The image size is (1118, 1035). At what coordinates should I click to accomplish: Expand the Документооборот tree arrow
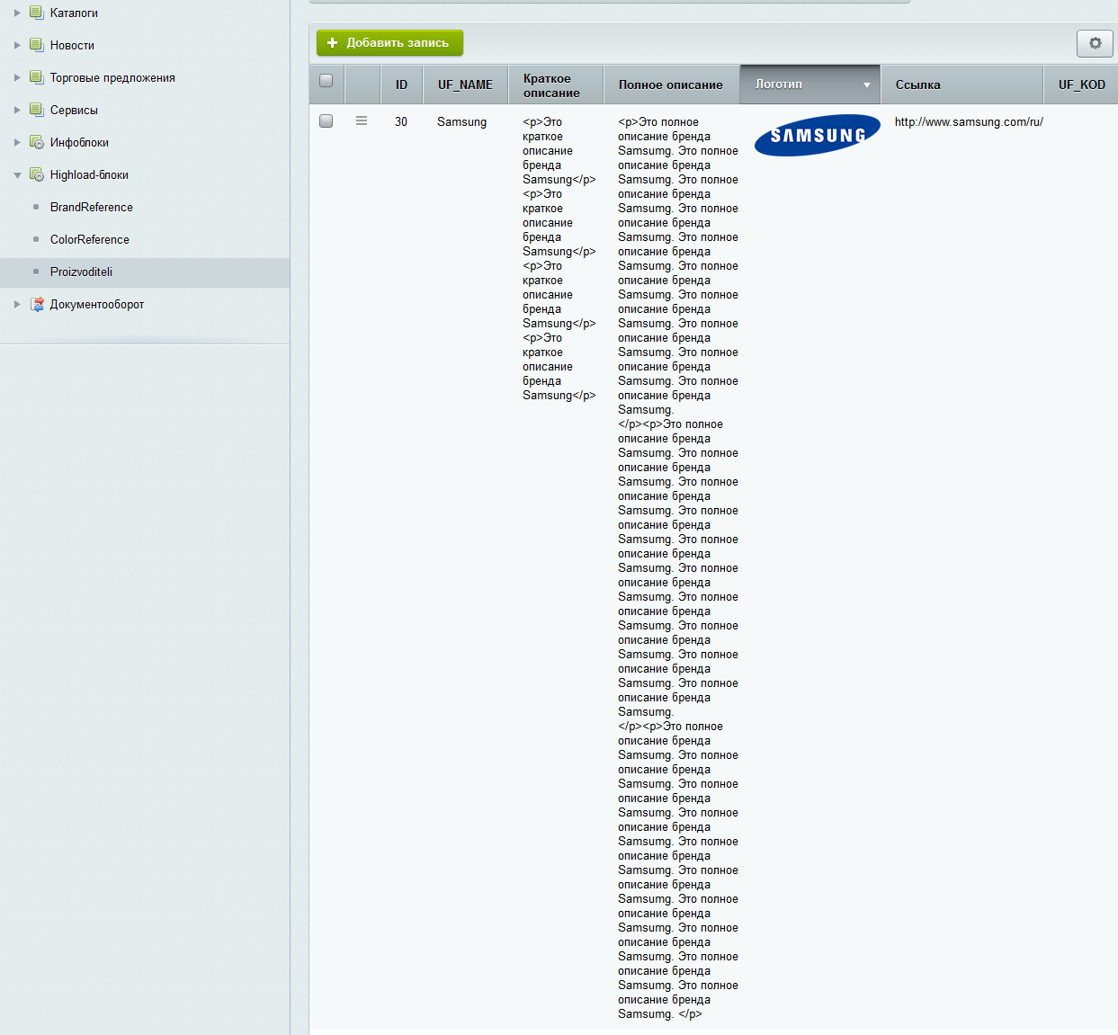[17, 304]
